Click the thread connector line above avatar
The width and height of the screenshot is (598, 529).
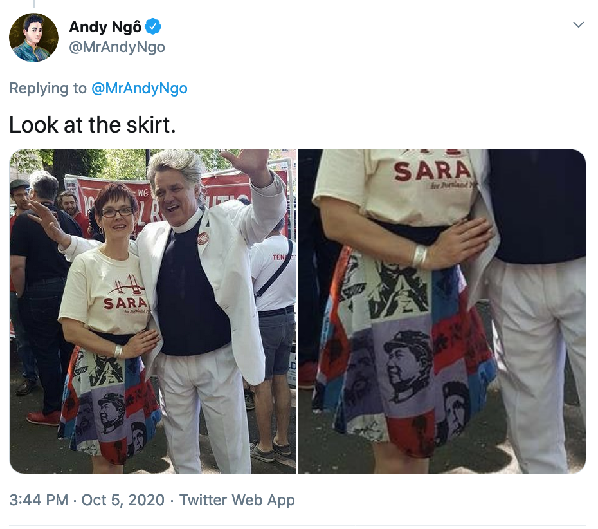point(33,3)
